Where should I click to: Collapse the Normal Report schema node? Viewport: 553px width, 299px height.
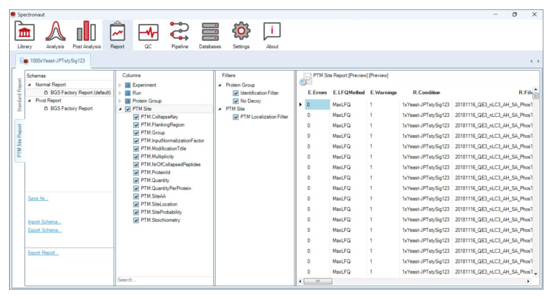point(30,84)
